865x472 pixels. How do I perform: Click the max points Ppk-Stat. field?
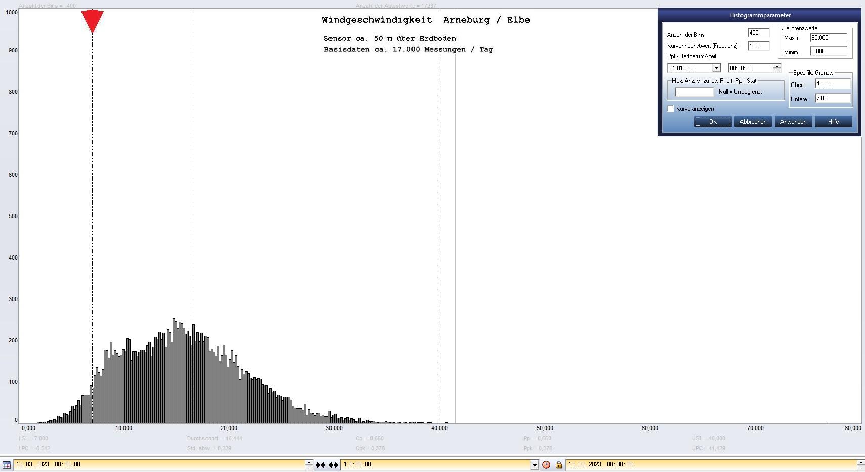[694, 92]
